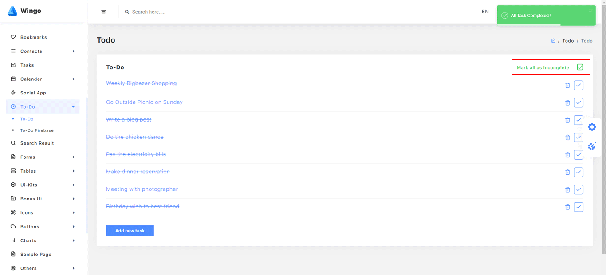Open the Bookmarks page from sidebar
Viewport: 606px width, 275px height.
pyautogui.click(x=33, y=37)
